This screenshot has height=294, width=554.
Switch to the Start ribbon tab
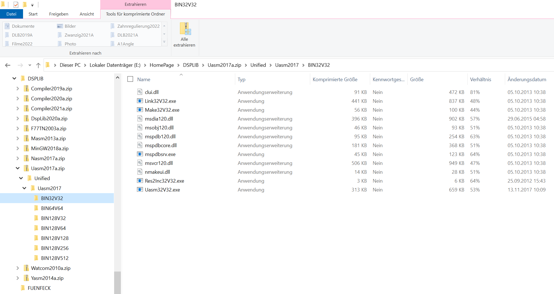(33, 14)
